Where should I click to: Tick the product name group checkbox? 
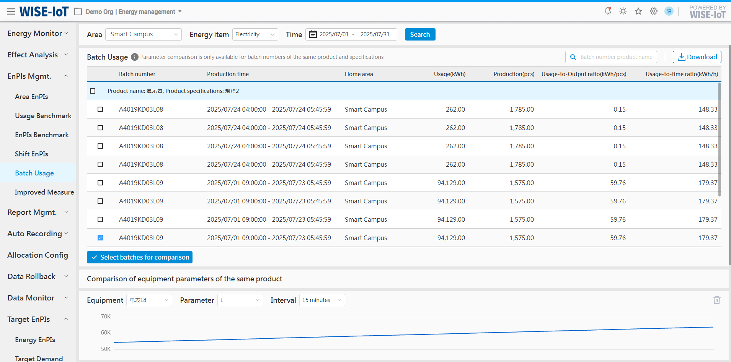point(93,91)
